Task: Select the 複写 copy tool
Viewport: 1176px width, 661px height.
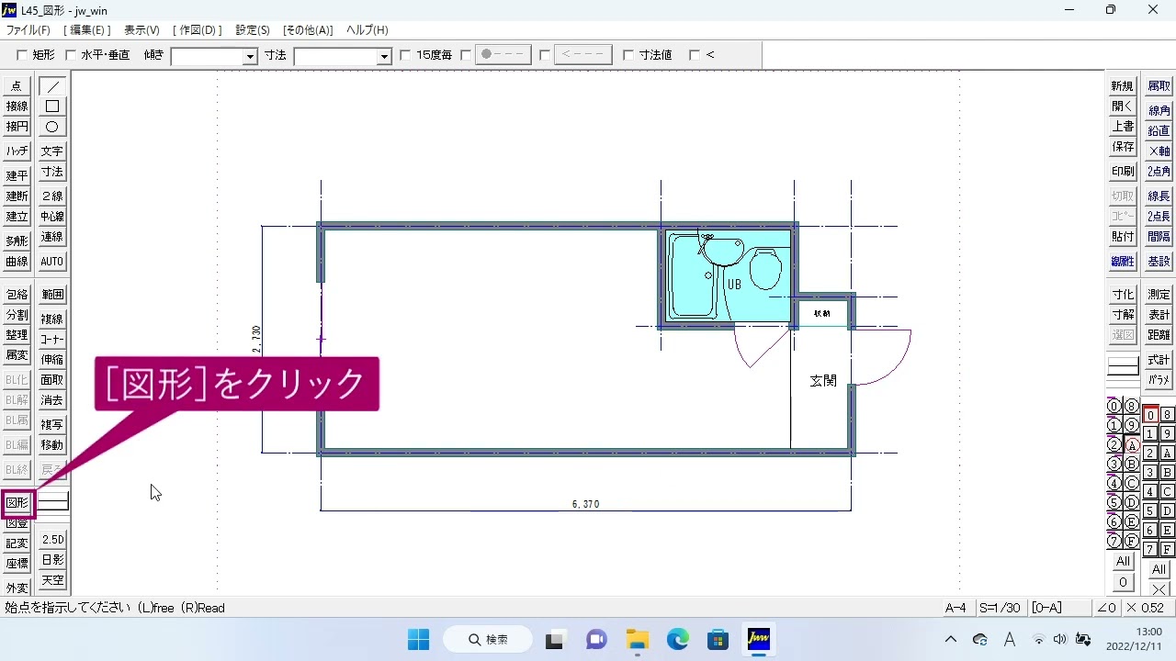Action: pyautogui.click(x=52, y=425)
